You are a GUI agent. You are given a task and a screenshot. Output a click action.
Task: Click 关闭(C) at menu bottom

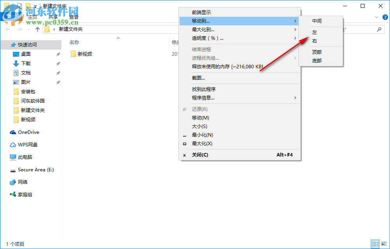pos(199,155)
